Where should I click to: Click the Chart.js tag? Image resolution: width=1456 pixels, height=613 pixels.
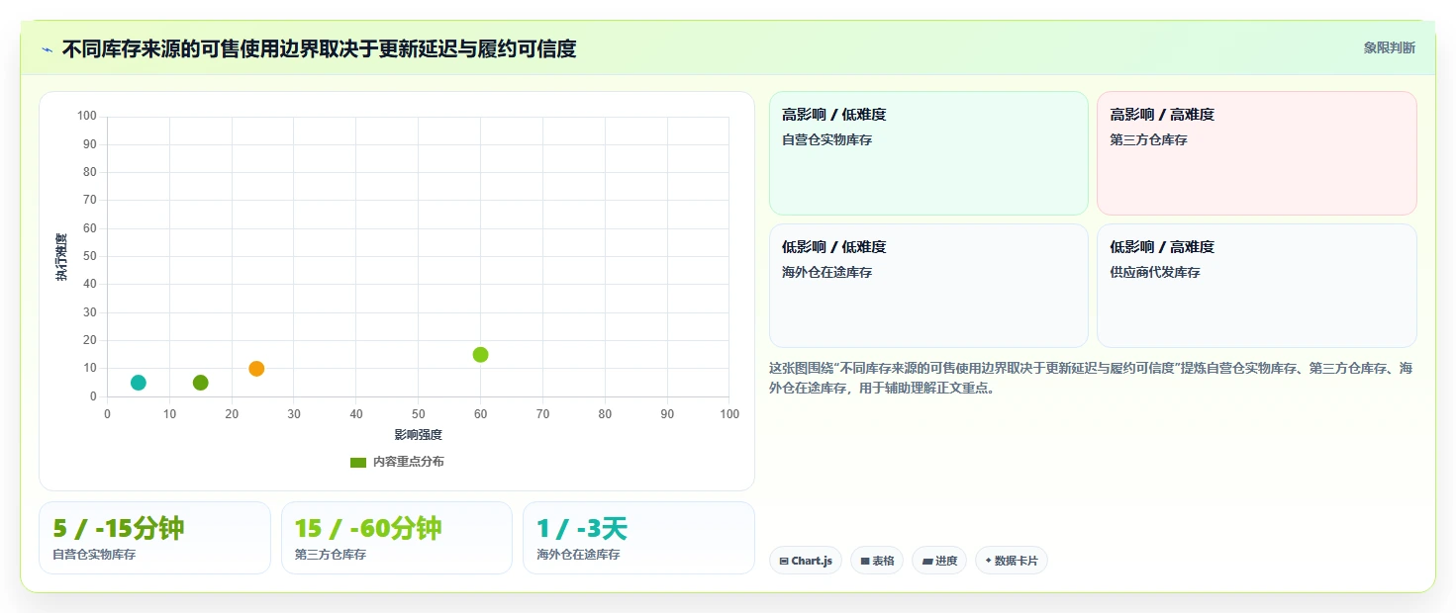pyautogui.click(x=806, y=561)
